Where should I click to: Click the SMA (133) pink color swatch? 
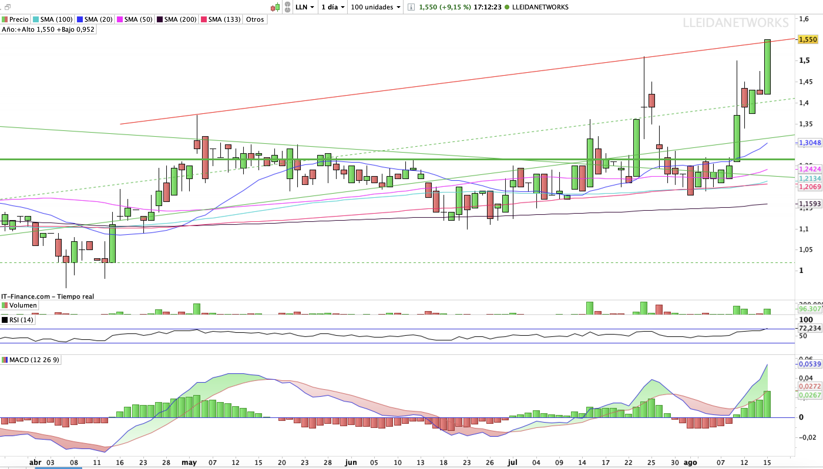point(204,19)
